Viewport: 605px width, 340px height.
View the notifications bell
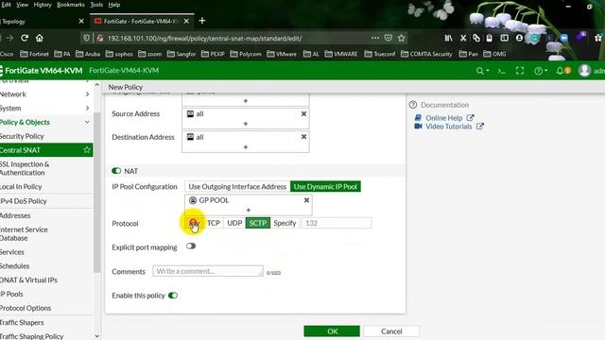pos(563,71)
